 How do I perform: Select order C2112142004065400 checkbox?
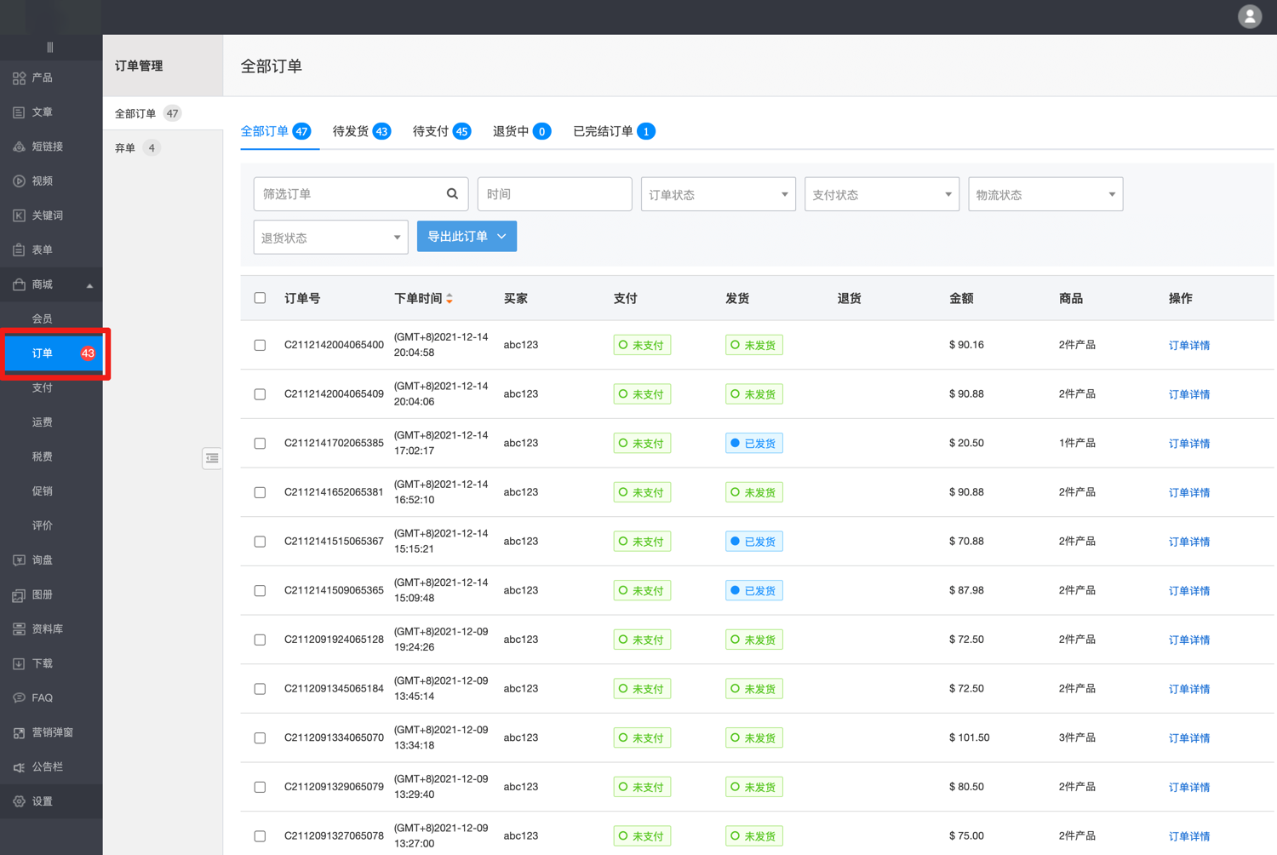[x=260, y=345]
